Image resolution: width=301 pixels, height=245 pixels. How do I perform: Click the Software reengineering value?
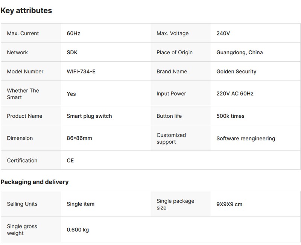point(245,138)
